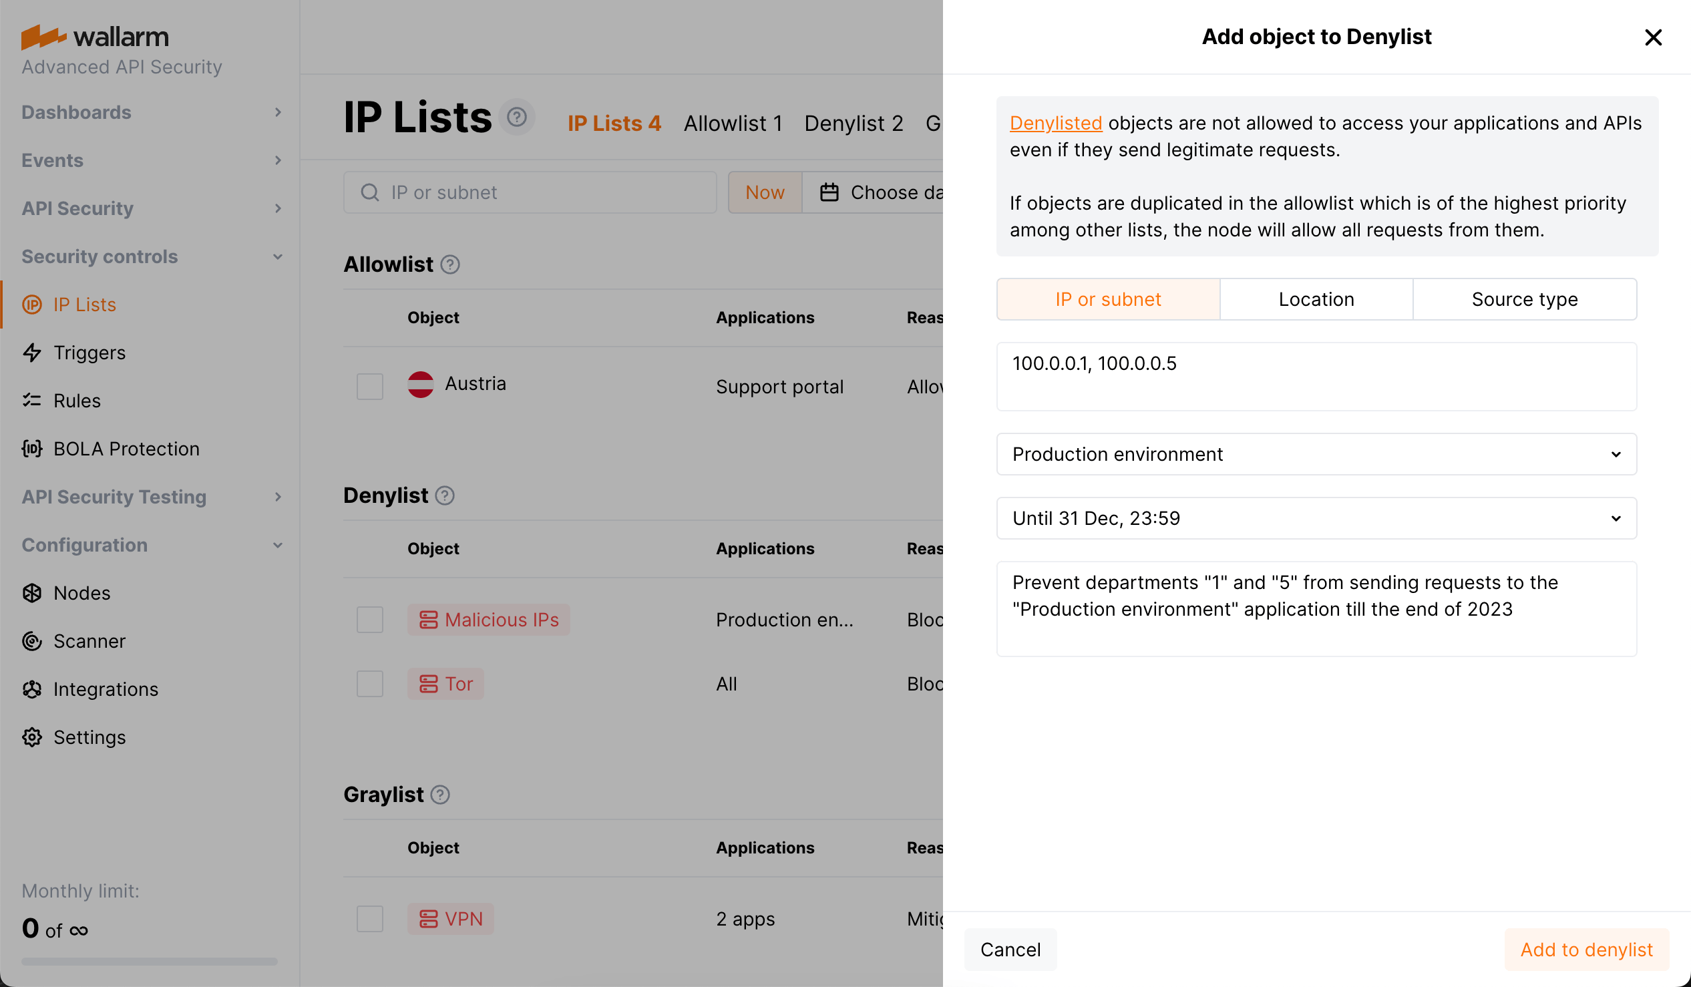Click the IP or subnet search field

[x=530, y=192]
